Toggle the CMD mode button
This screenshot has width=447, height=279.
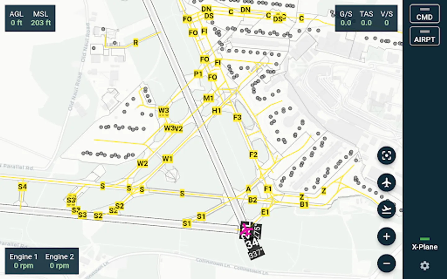(425, 14)
